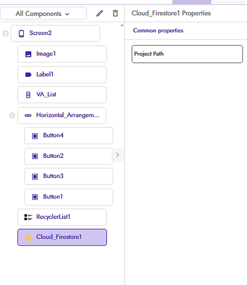Click the Button4 component icon
The image size is (247, 285).
[35, 136]
